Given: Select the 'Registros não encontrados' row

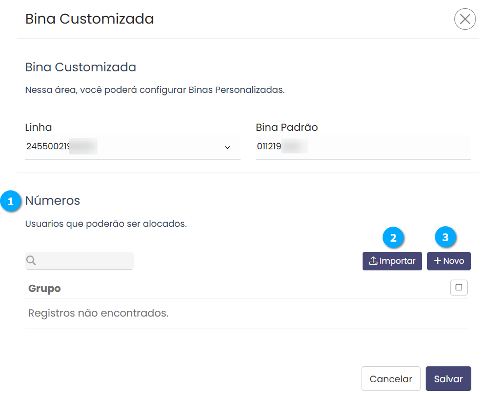Looking at the screenshot, I should (98, 313).
